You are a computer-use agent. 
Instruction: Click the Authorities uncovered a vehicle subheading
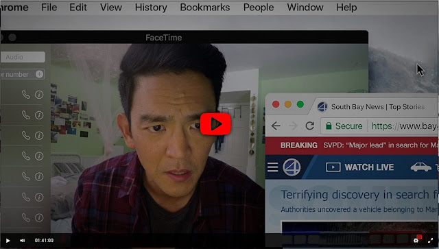coord(359,209)
